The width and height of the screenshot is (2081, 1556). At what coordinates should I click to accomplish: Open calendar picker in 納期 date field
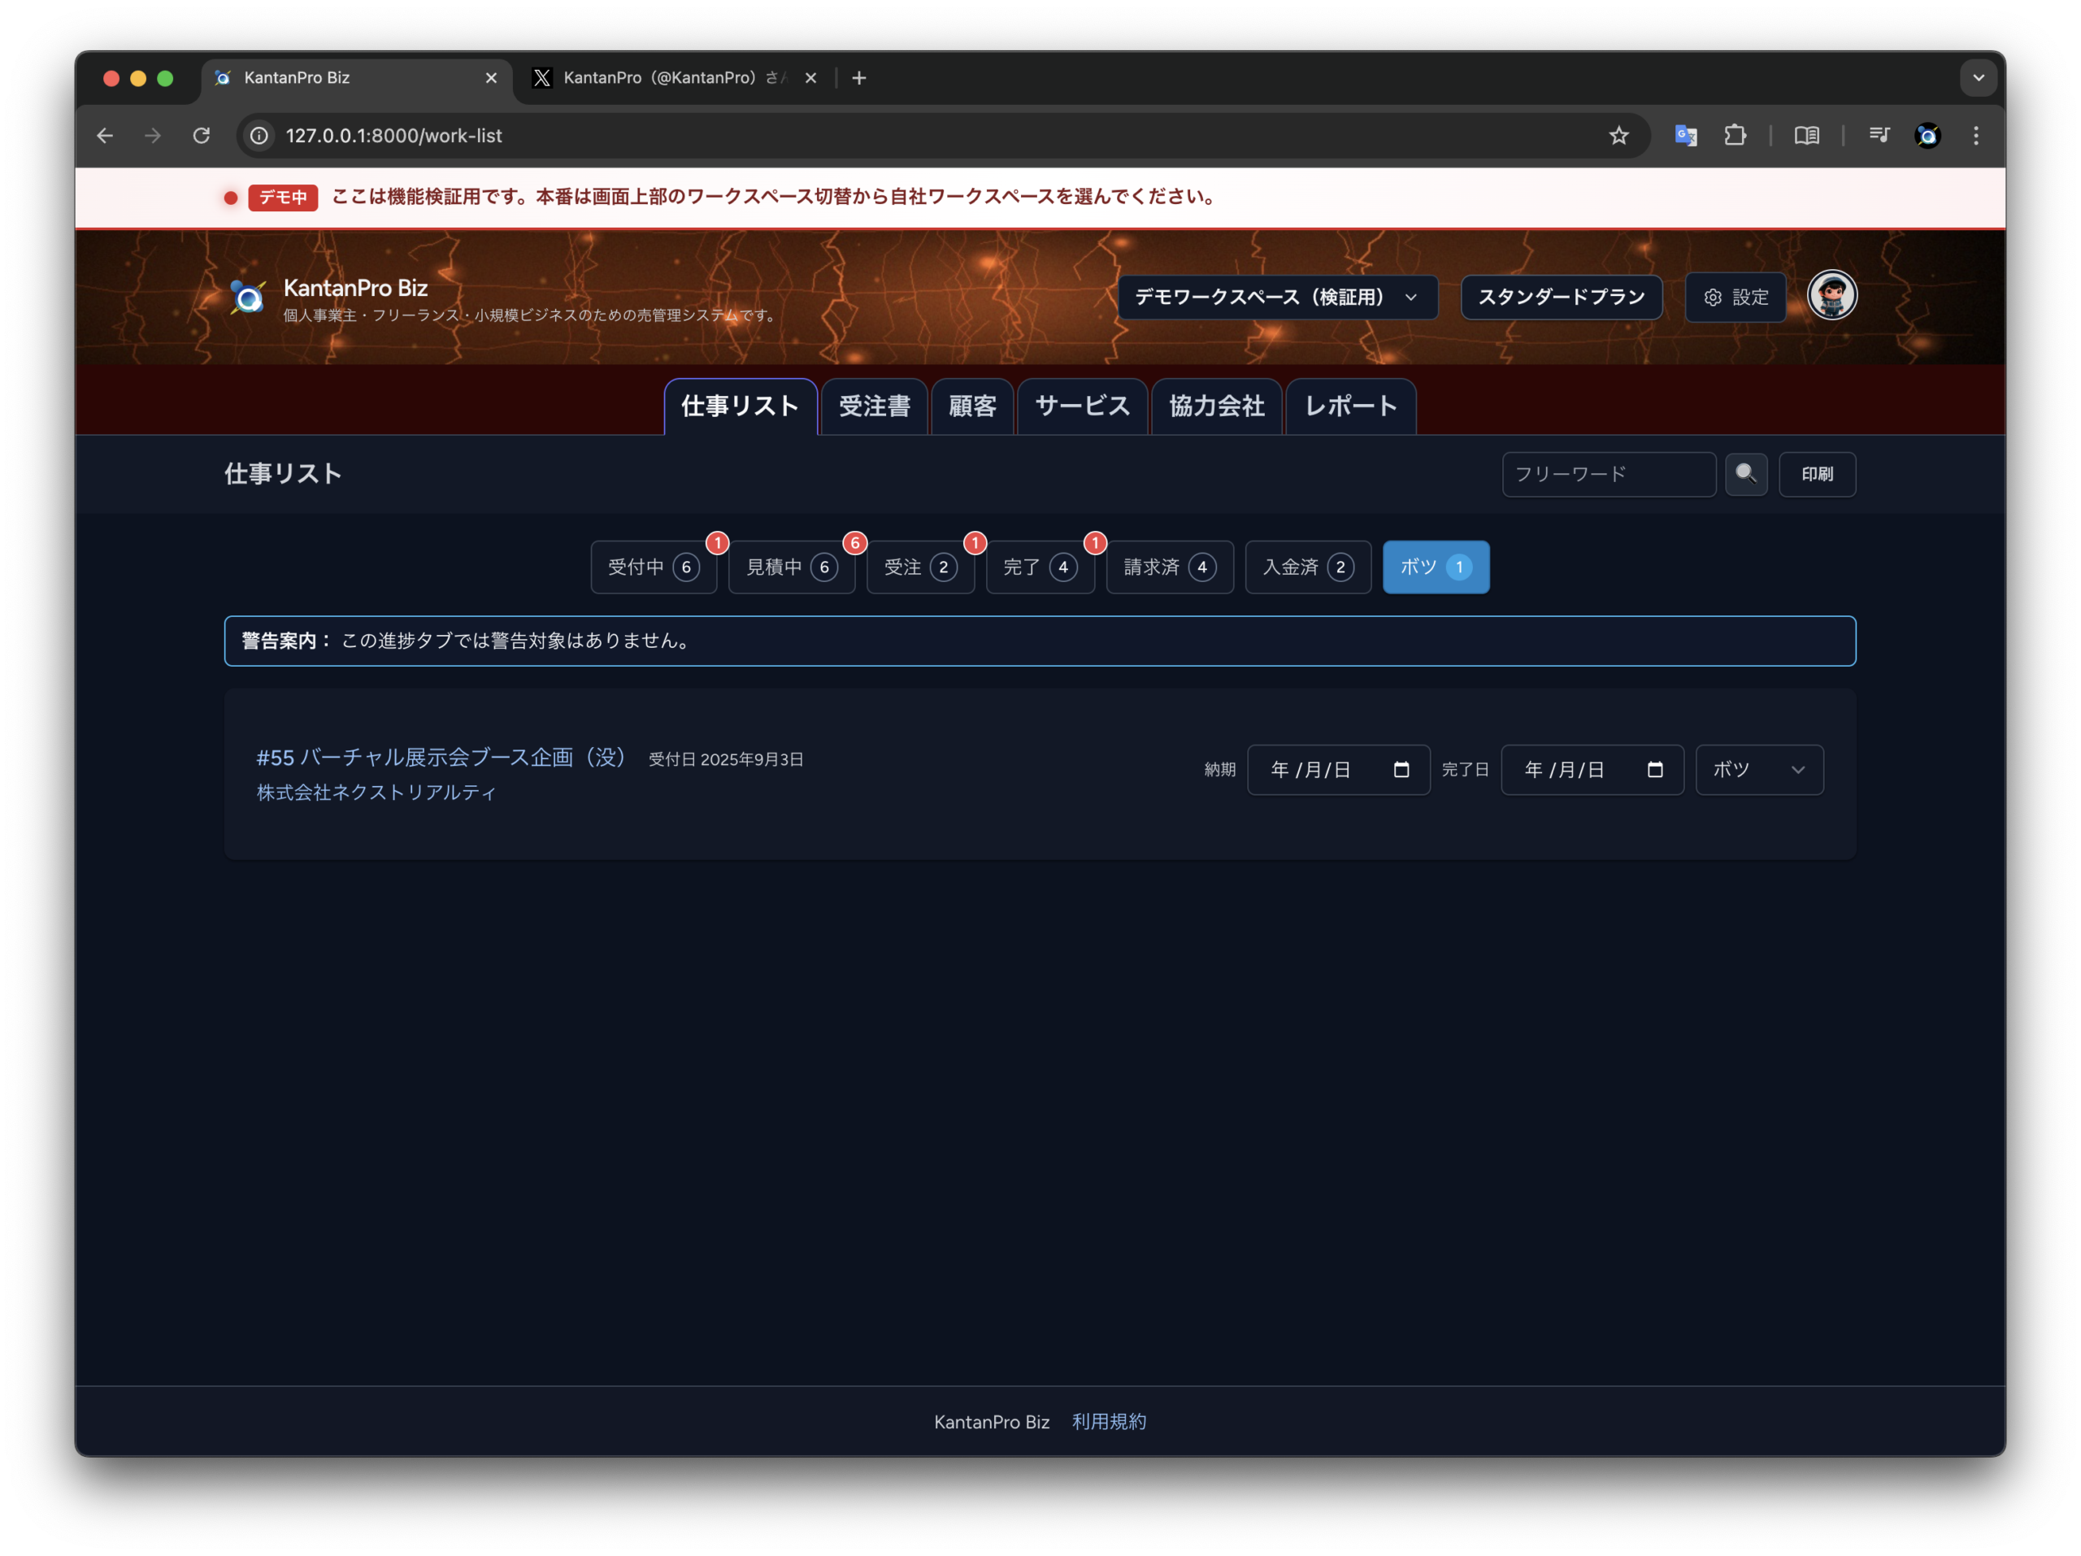click(x=1400, y=770)
